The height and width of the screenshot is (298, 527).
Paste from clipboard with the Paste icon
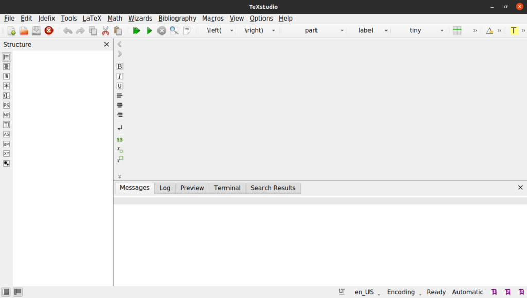click(x=118, y=31)
